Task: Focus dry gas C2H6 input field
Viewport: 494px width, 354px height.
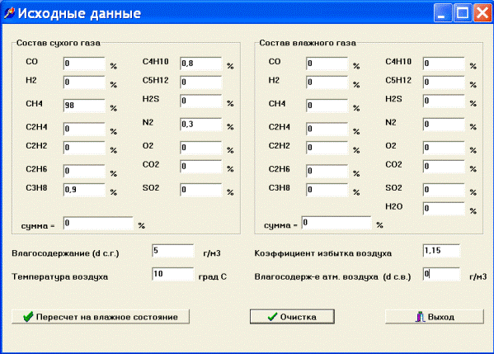Action: (84, 171)
